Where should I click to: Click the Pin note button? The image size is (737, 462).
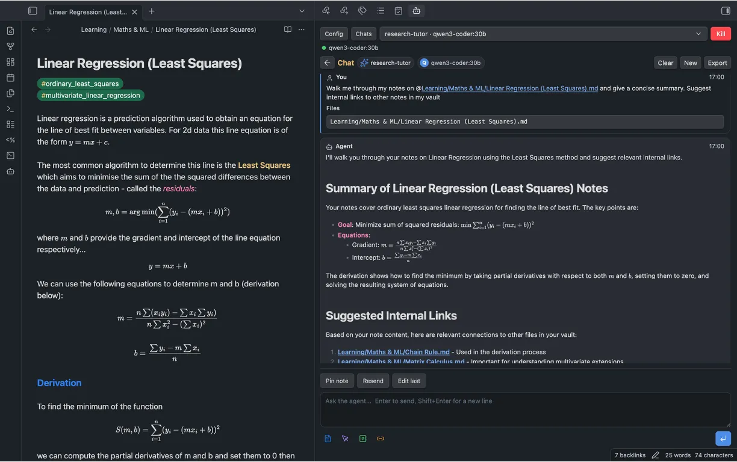click(x=337, y=381)
